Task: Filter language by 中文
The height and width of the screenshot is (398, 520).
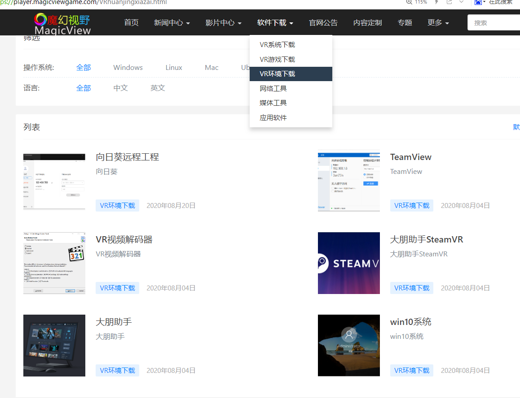Action: tap(120, 88)
